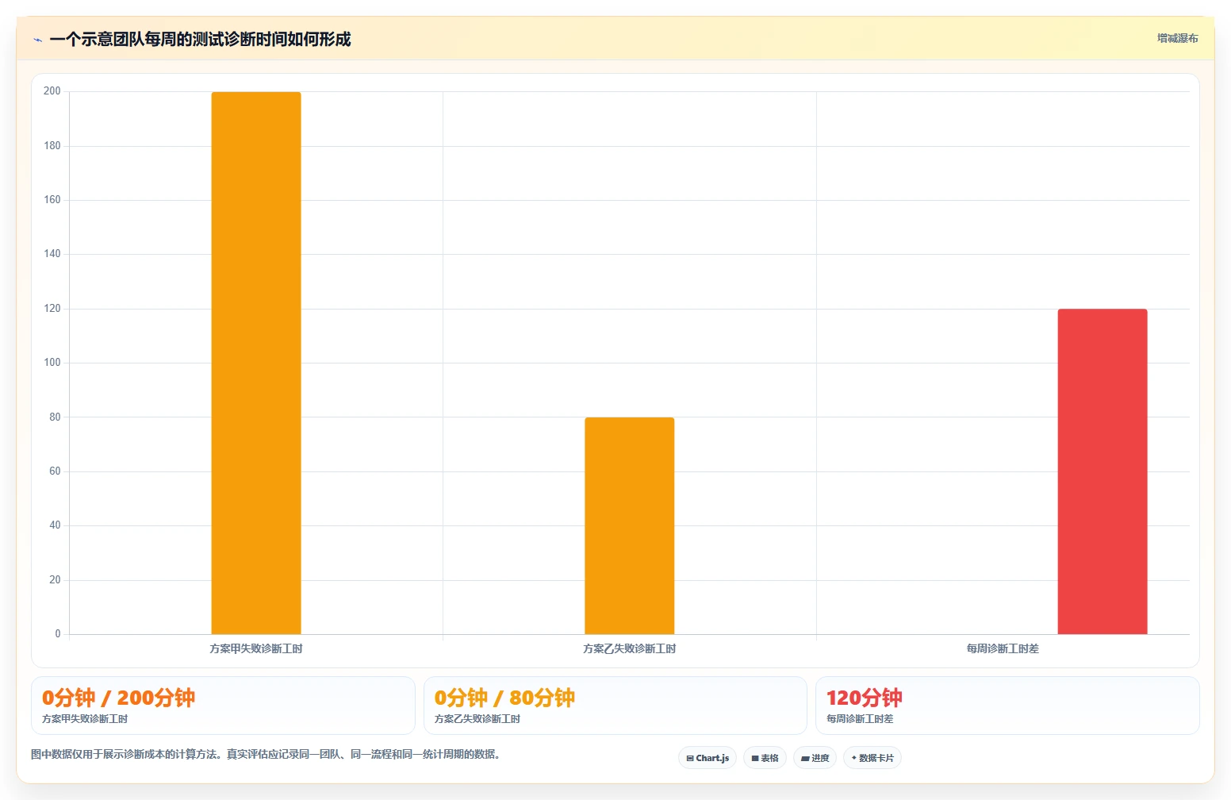Click the y-axis tick 200
1231x800 pixels.
click(x=52, y=91)
